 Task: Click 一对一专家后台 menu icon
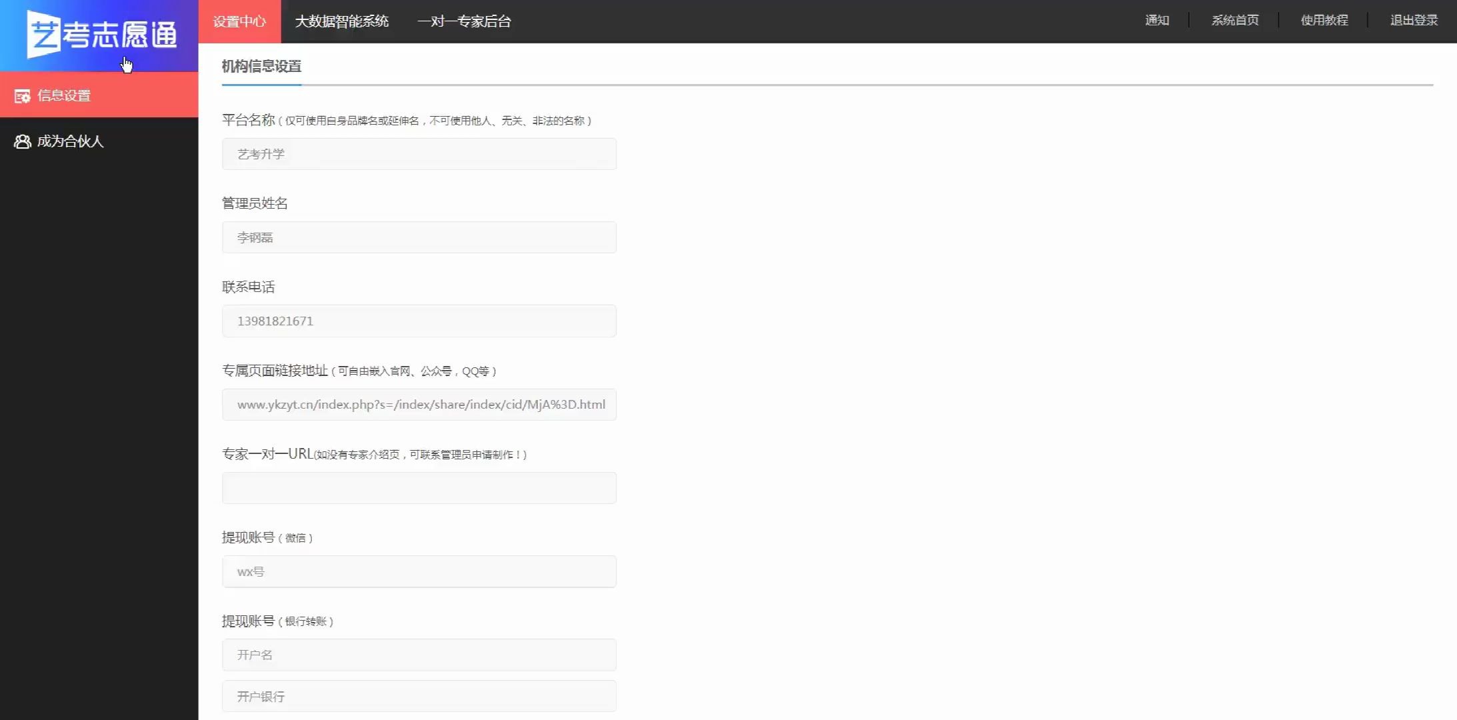tap(465, 21)
